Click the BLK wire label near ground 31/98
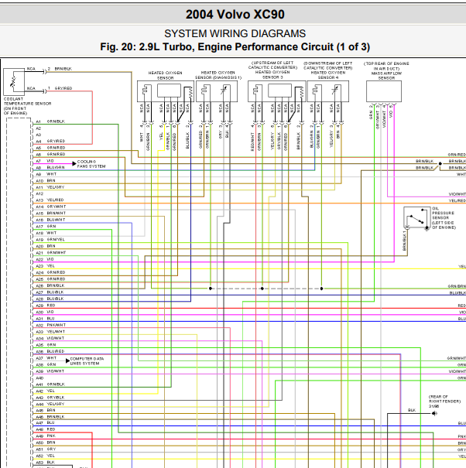 pyautogui.click(x=412, y=411)
